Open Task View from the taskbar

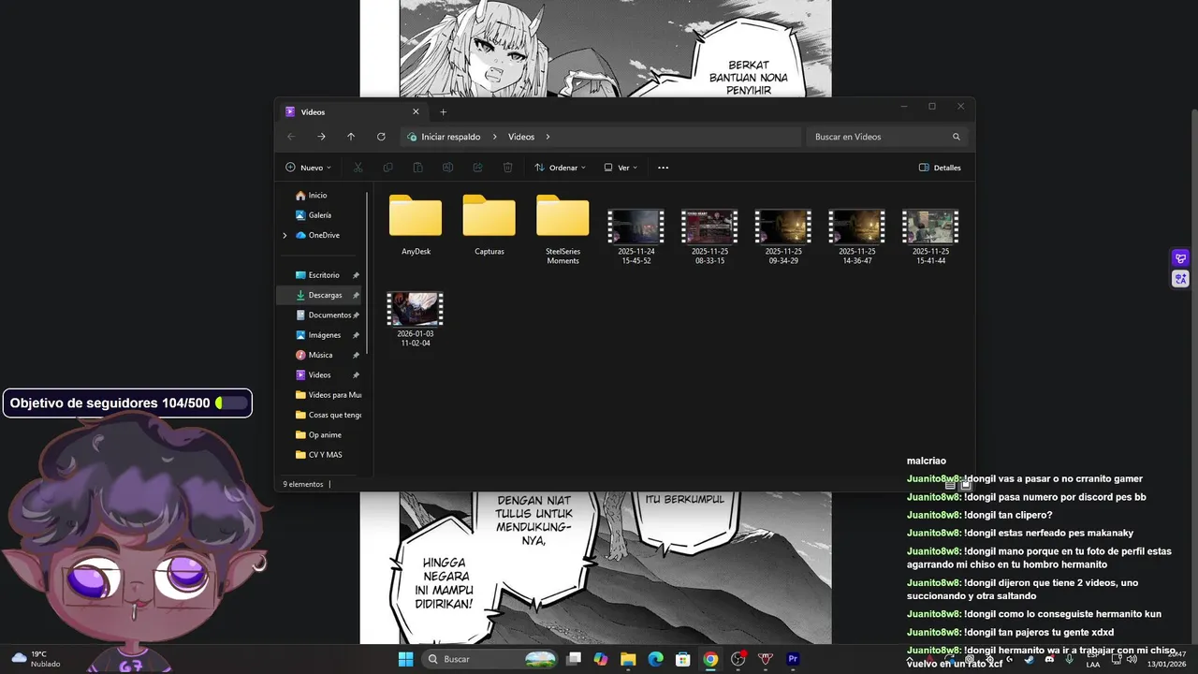coord(574,659)
